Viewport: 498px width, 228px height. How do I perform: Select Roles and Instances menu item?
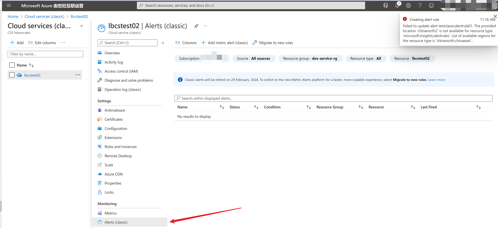pos(120,147)
